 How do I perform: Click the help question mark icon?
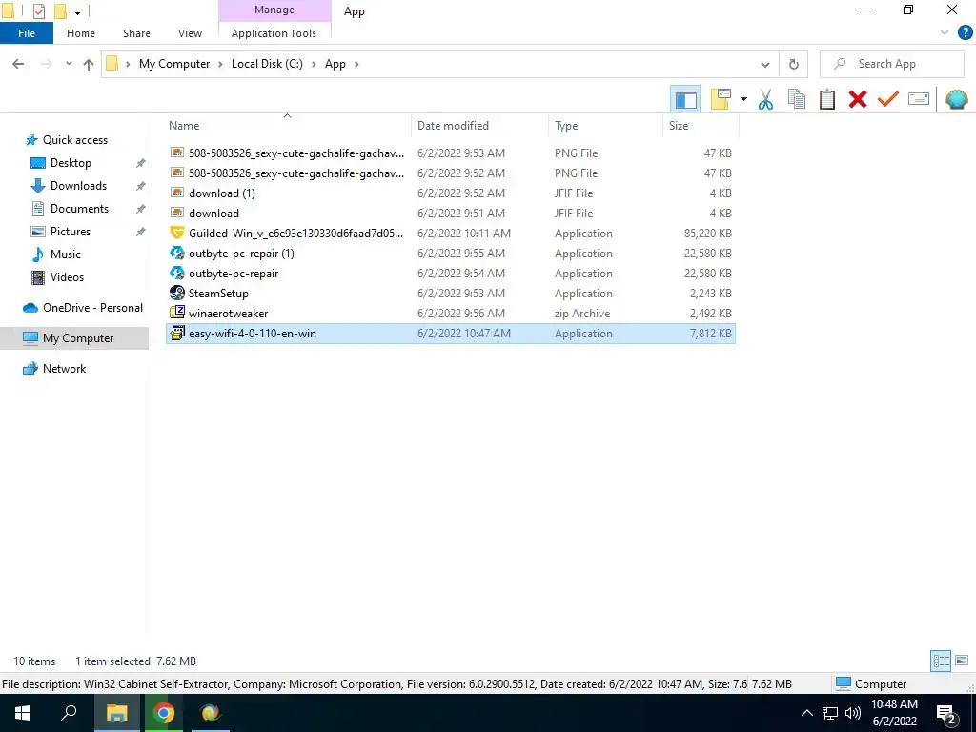click(x=965, y=33)
